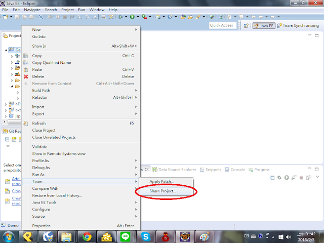Open the Snippets tab
The image size is (324, 243).
click(211, 170)
